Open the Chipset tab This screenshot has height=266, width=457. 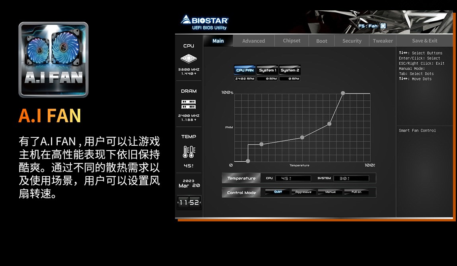tap(292, 41)
